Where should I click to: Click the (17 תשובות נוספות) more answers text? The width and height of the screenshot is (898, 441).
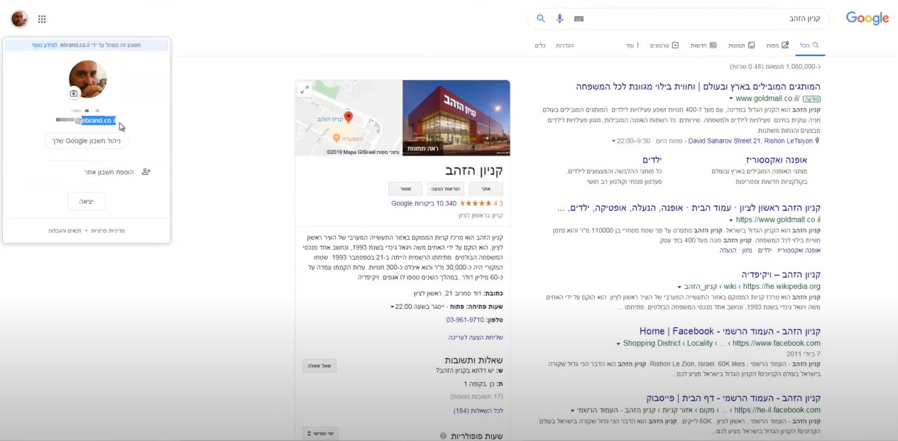point(476,396)
